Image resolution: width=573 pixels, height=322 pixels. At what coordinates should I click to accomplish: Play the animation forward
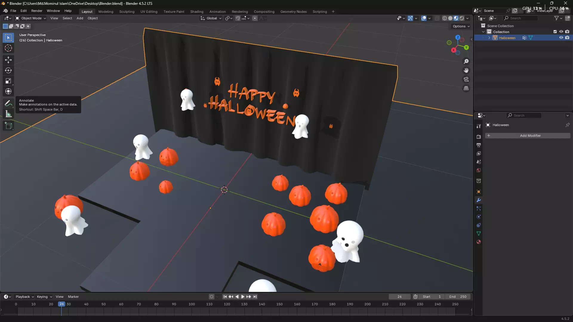pyautogui.click(x=243, y=297)
